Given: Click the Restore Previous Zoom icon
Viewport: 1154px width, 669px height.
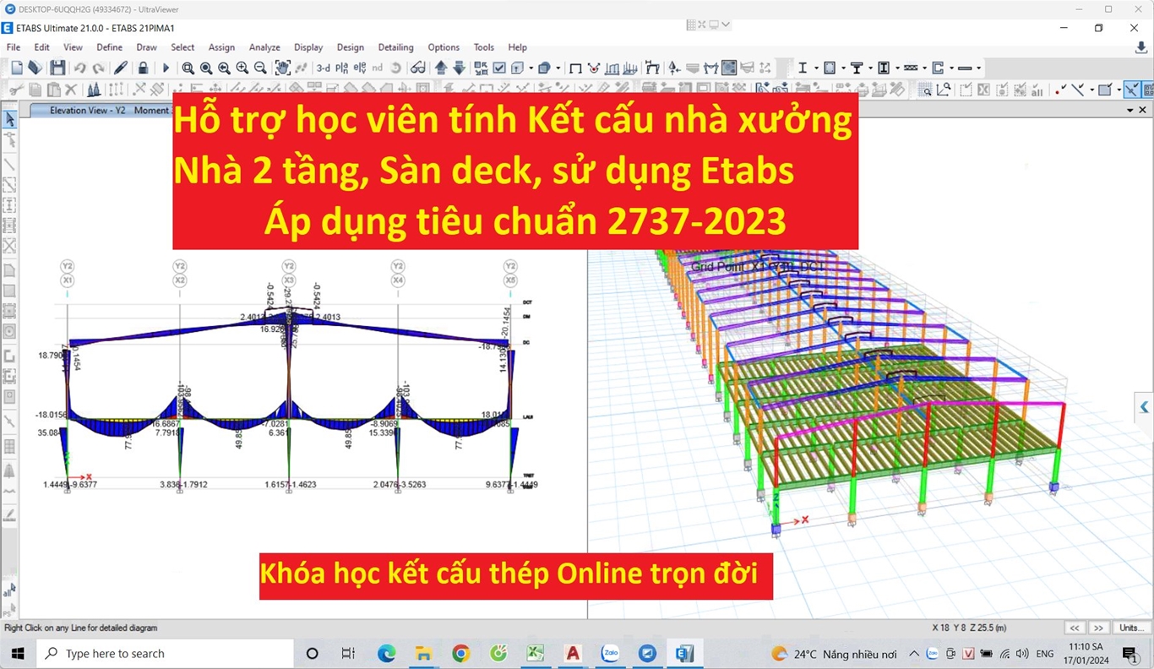Looking at the screenshot, I should (224, 68).
